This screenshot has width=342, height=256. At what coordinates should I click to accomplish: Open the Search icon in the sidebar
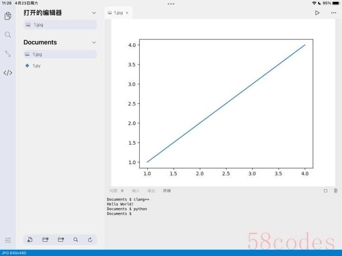pyautogui.click(x=8, y=35)
